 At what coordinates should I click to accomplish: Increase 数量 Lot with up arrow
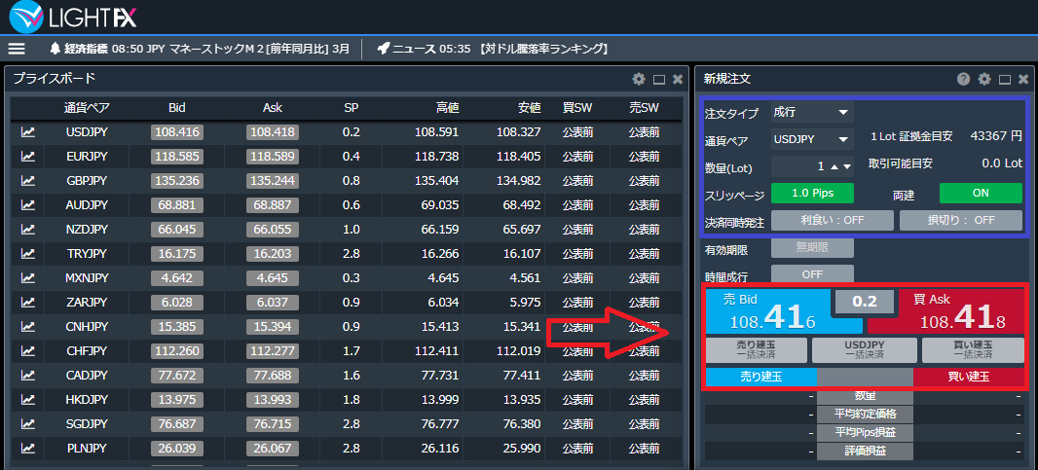[836, 166]
